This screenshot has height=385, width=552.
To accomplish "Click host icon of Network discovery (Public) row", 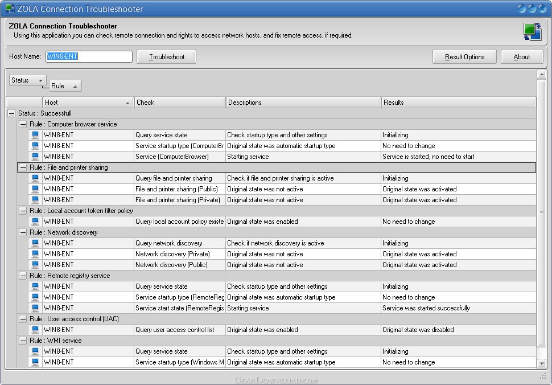I will pos(35,265).
